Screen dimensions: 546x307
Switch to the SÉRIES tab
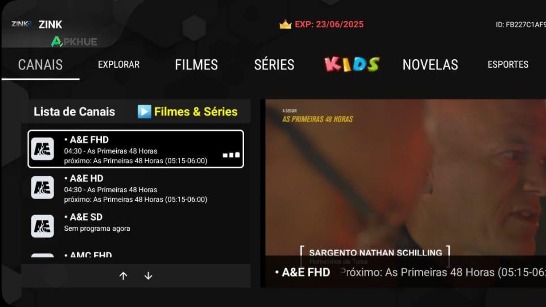pos(274,65)
